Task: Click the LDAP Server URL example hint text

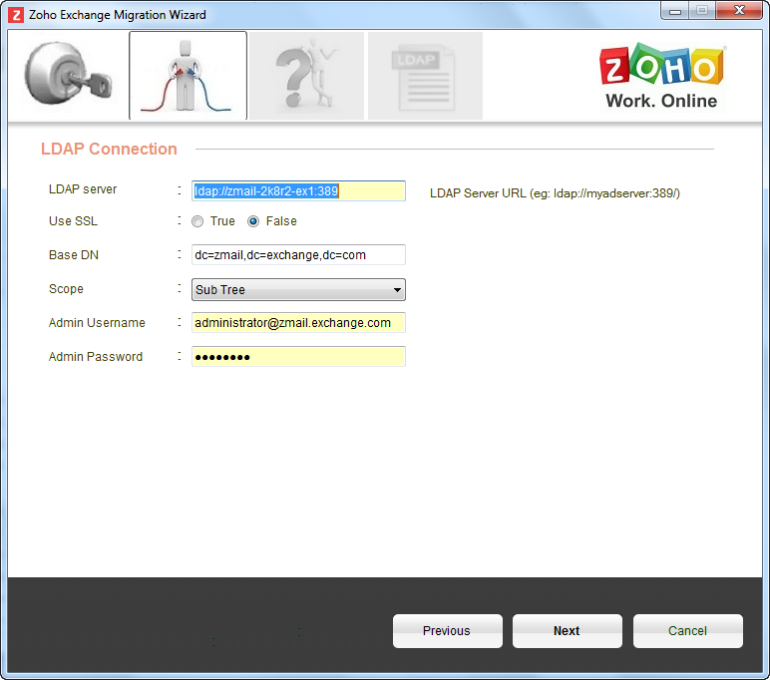Action: pyautogui.click(x=555, y=193)
